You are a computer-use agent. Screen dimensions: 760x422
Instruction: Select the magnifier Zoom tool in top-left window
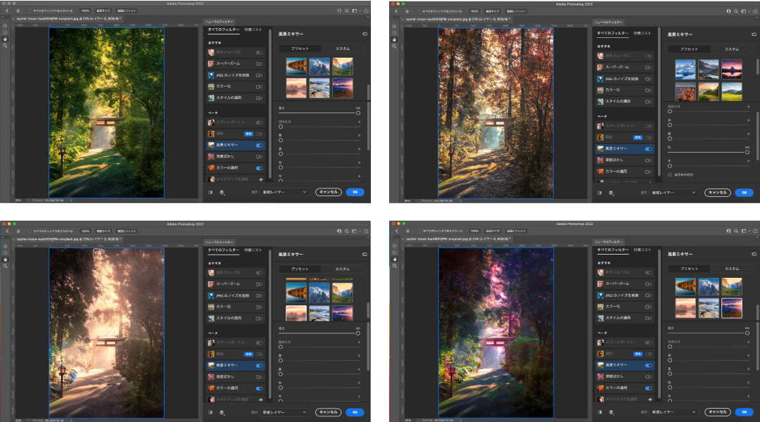6,46
